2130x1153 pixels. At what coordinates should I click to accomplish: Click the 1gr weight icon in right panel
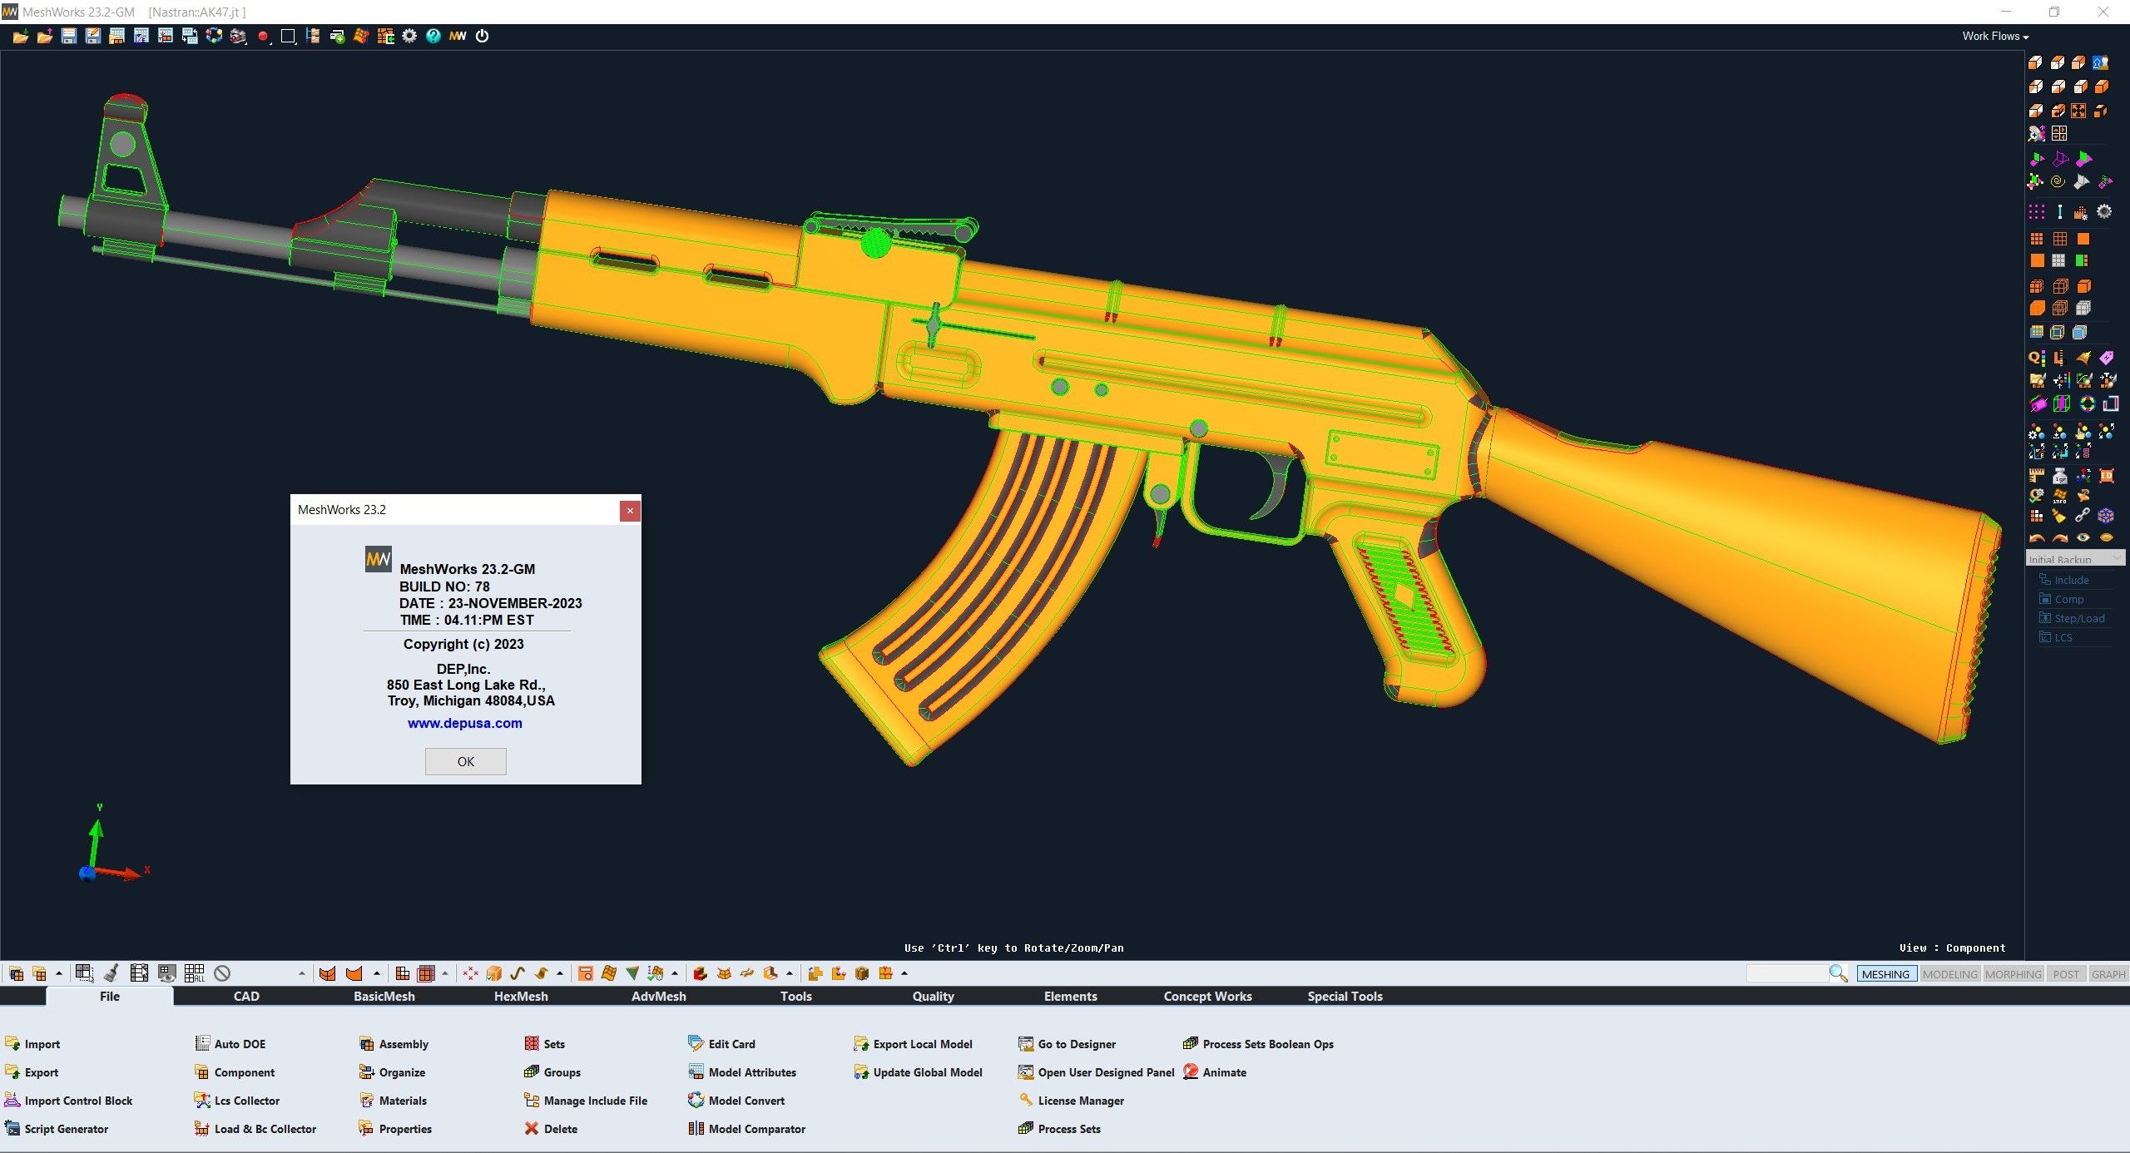[2060, 476]
